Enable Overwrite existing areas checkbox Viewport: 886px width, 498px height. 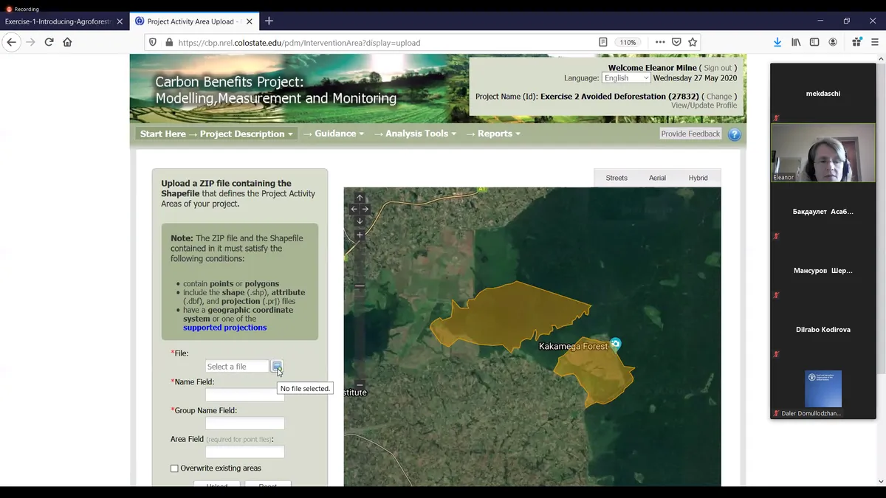tap(174, 468)
